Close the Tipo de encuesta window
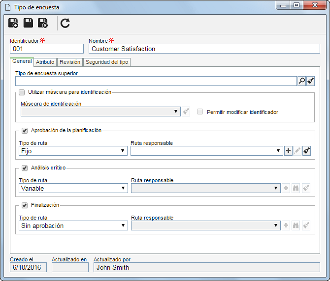The image size is (330, 281). tap(315, 5)
